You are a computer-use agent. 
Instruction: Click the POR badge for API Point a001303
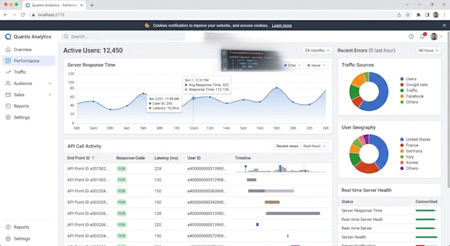click(x=122, y=180)
